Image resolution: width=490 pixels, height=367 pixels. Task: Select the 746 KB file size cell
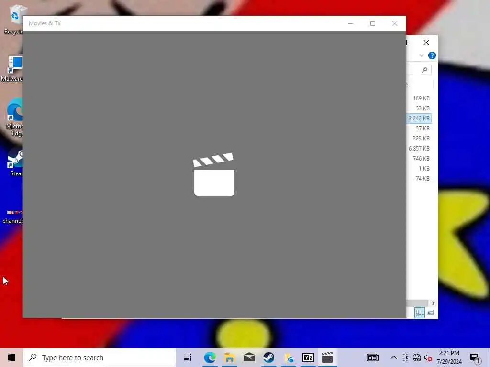tap(421, 158)
